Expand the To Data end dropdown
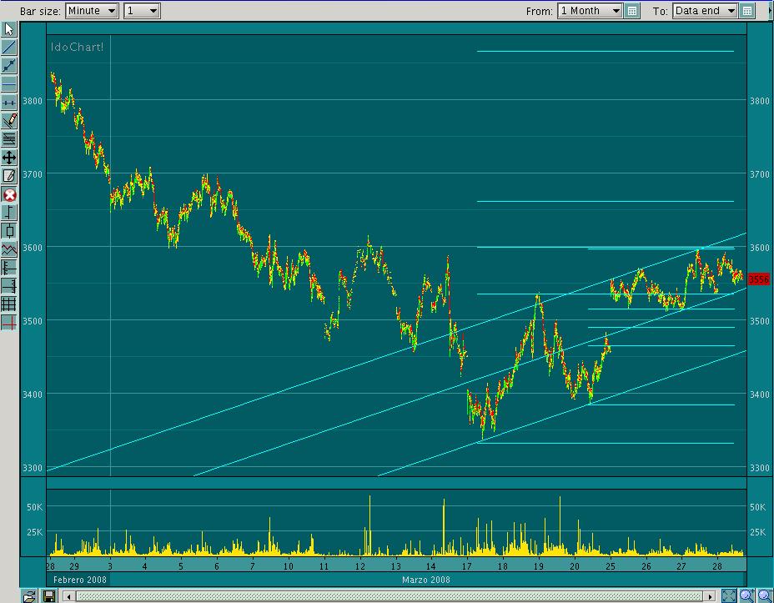Screen dimensions: 774x603 (x=705, y=11)
